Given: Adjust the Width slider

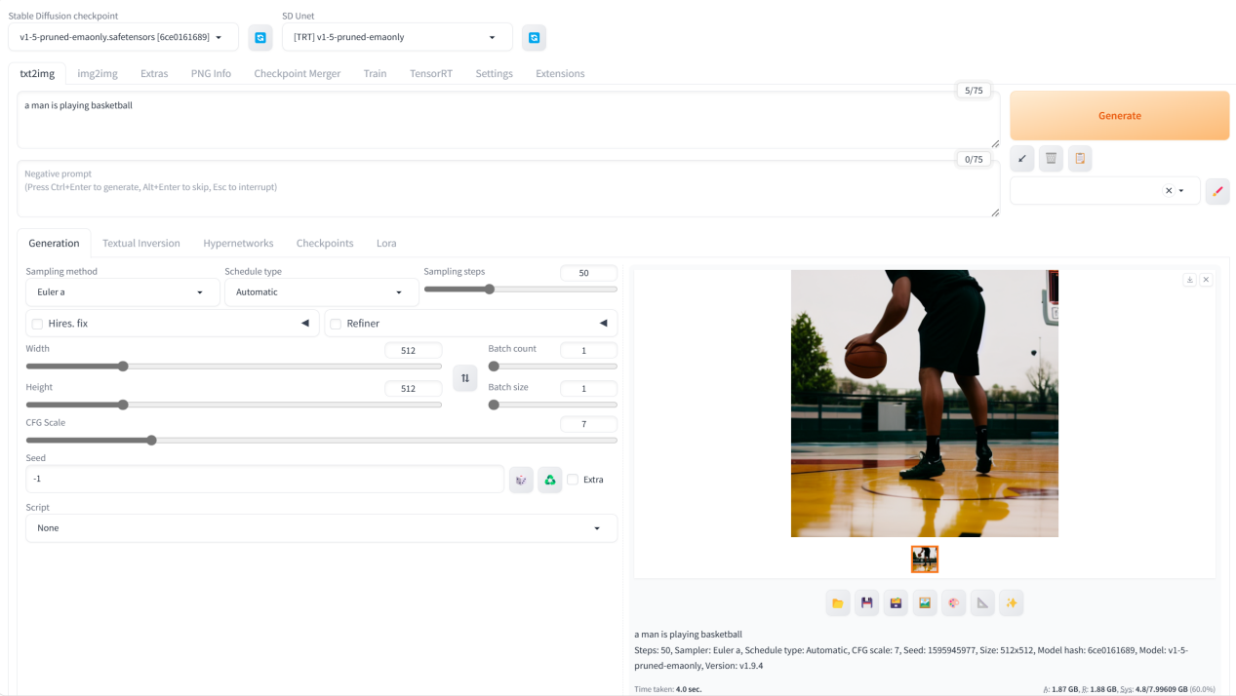Looking at the screenshot, I should [233, 367].
